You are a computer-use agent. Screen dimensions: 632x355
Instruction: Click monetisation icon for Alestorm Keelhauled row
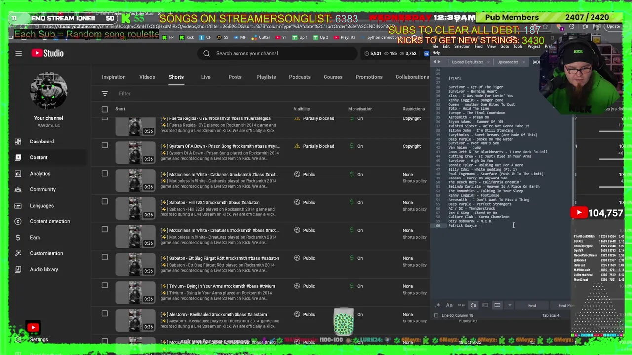tap(351, 314)
